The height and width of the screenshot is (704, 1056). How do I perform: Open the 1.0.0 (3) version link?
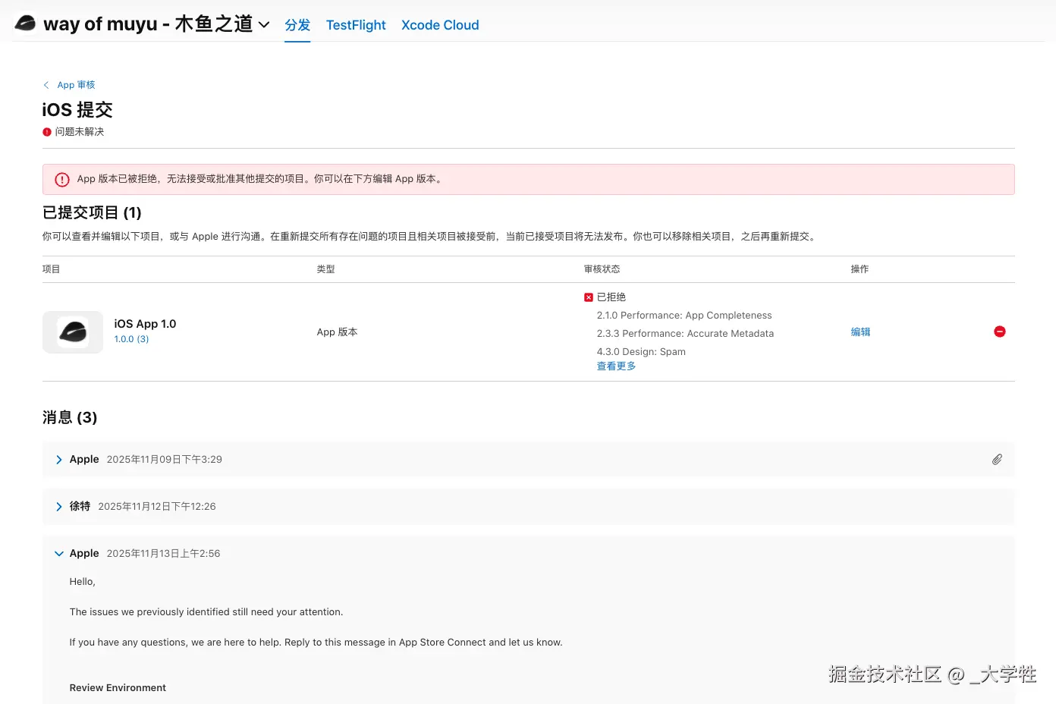(x=130, y=339)
